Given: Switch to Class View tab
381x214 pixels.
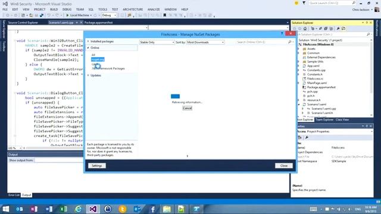Looking at the screenshot, I should [x=342, y=119].
